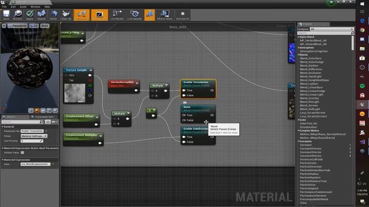Click the Texture Sample green output pin

click(x=90, y=85)
